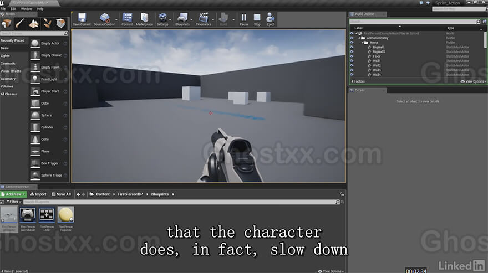Viewport: 488px width, 273px height.
Task: Select the Geometry category in Modes
Action: point(8,79)
